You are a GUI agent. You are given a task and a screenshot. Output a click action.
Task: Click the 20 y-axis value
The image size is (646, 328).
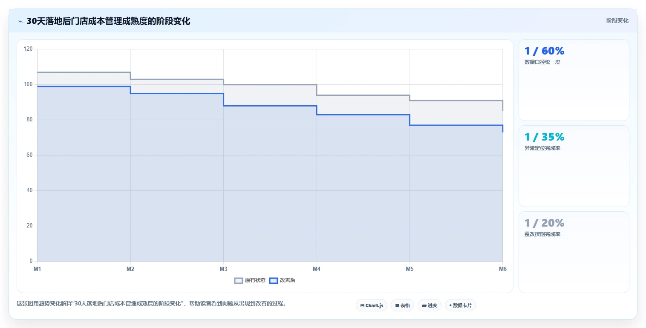(x=29, y=226)
